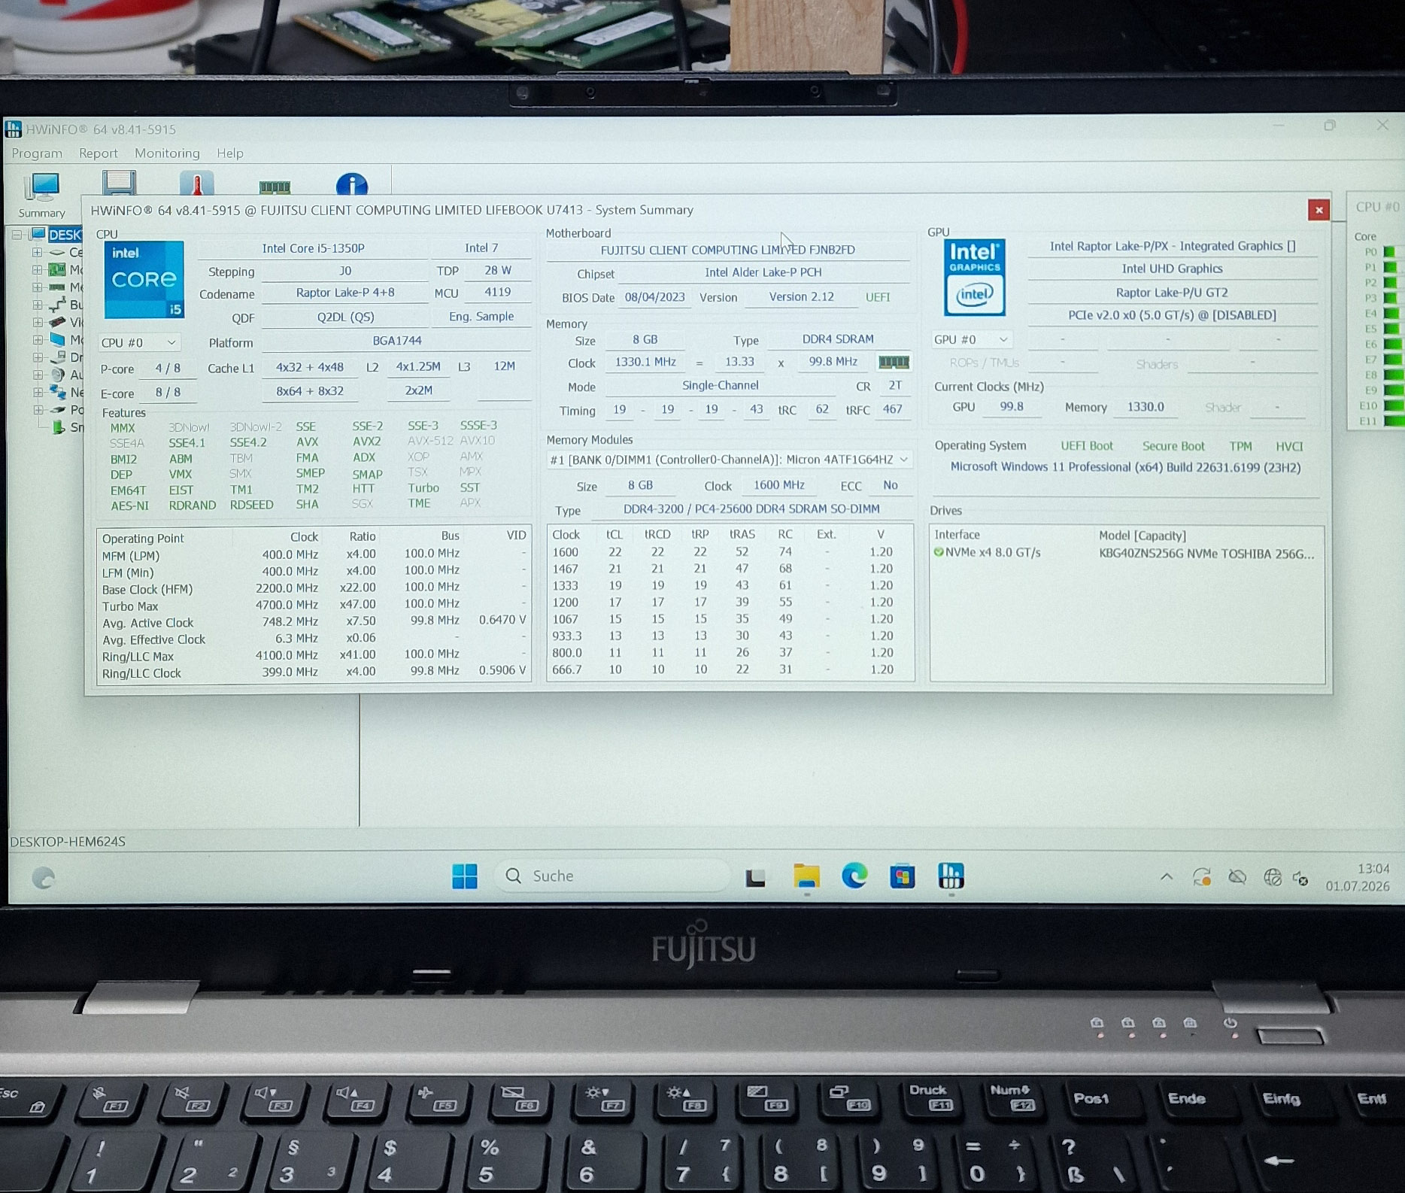Select the DESK root item in the tree
This screenshot has height=1193, width=1405.
[x=65, y=235]
